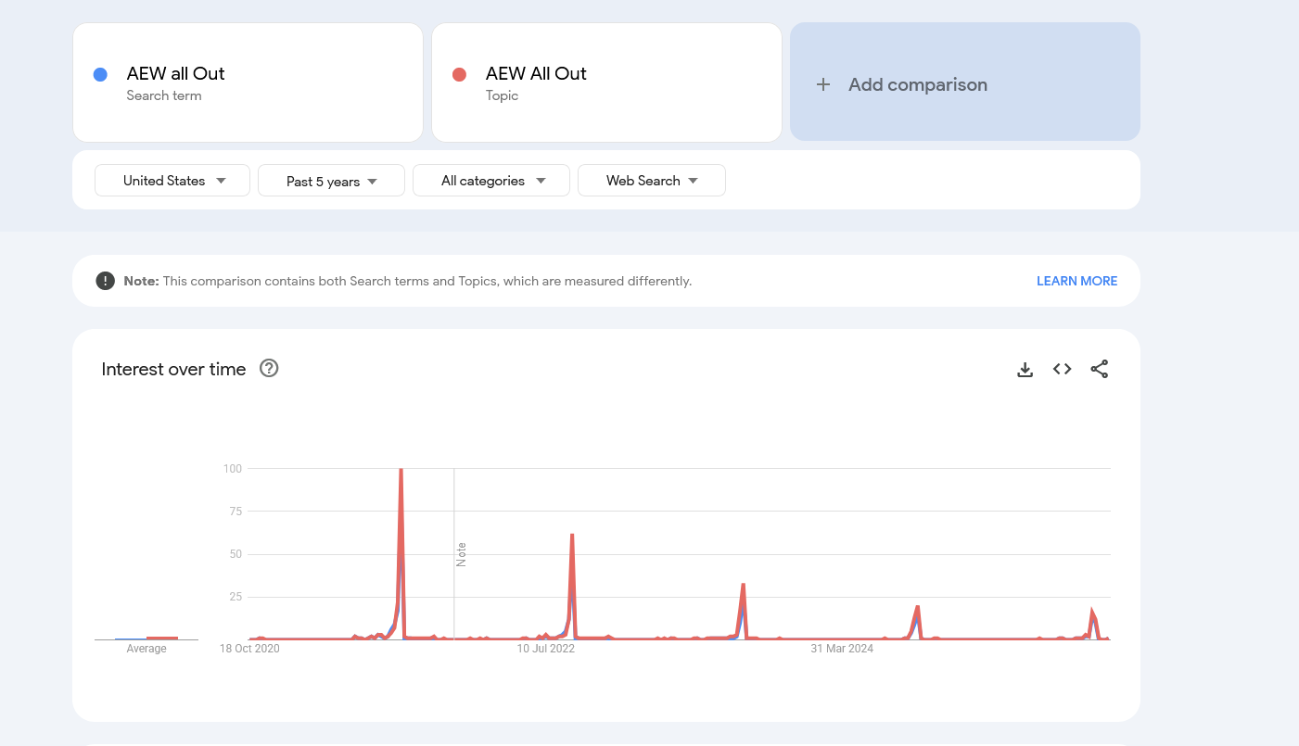This screenshot has height=746, width=1299.
Task: Download the interest over time CSV
Action: pyautogui.click(x=1025, y=370)
